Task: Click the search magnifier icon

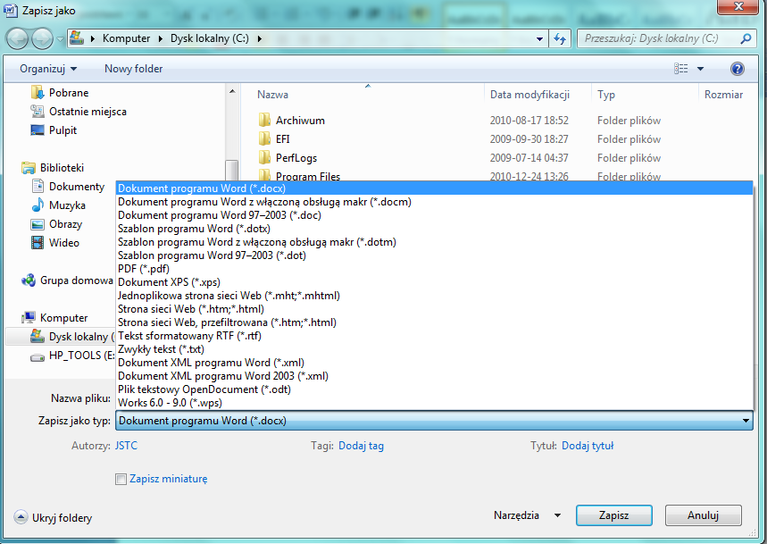Action: (746, 38)
